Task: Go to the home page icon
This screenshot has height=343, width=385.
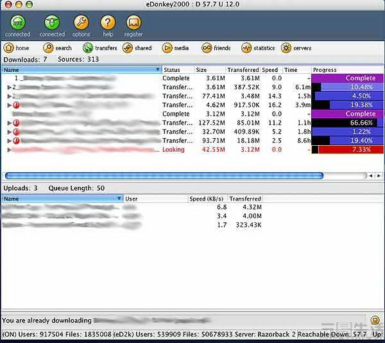Action: coord(8,48)
